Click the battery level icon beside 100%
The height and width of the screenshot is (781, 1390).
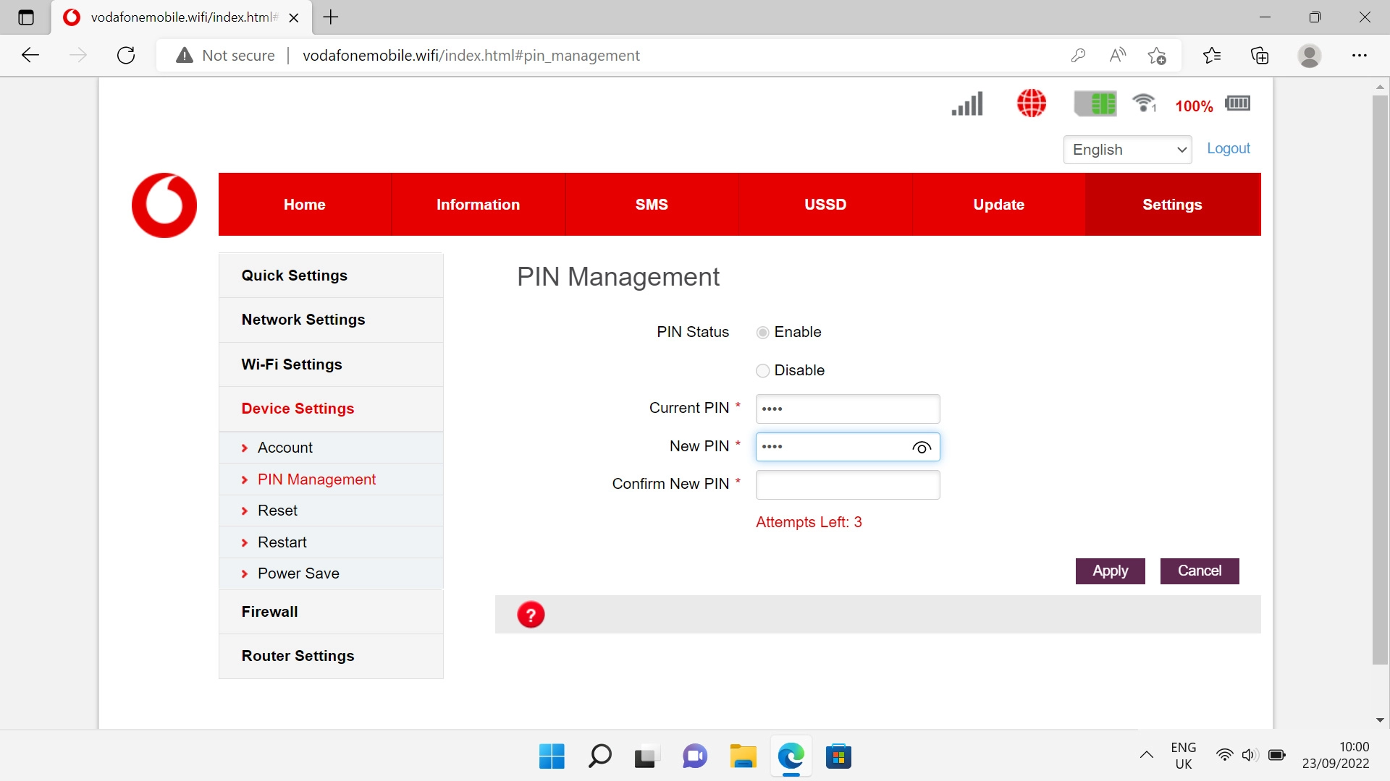point(1237,103)
